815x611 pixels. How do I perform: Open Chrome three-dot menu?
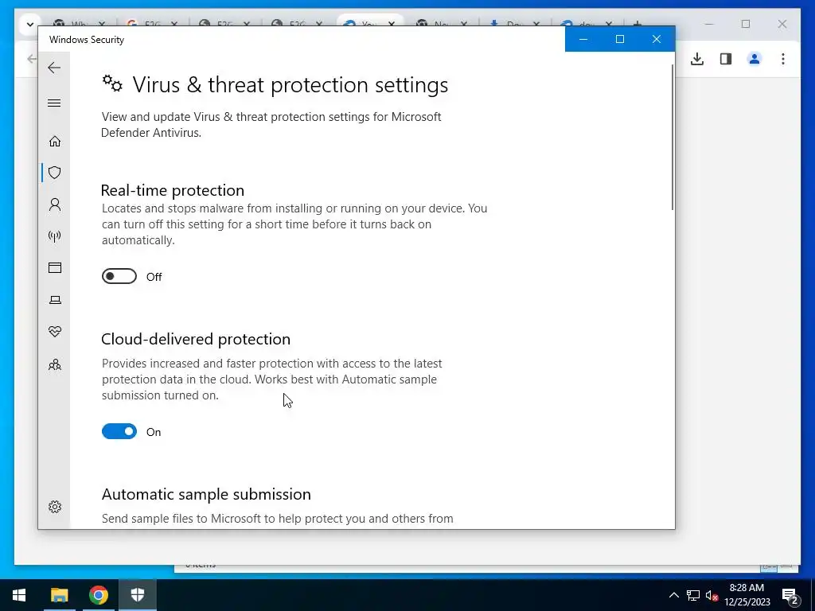coord(783,59)
